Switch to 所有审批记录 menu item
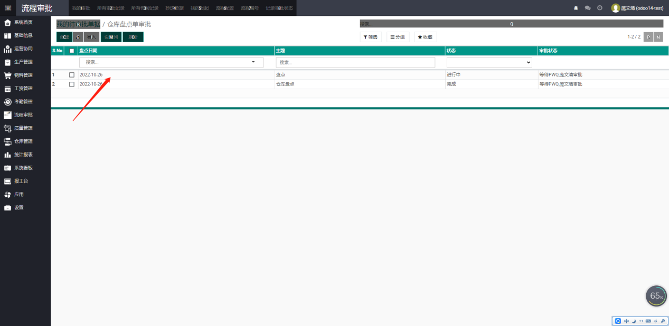This screenshot has height=326, width=669. coord(110,8)
